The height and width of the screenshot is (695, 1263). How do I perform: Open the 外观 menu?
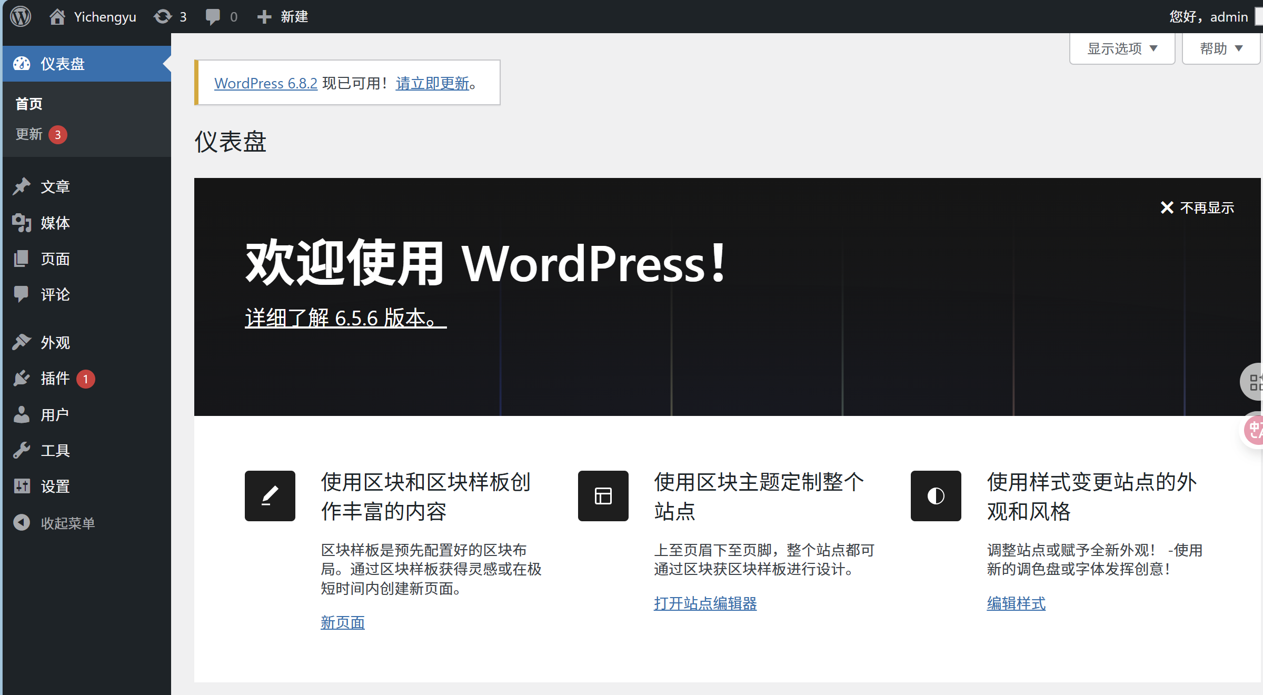pyautogui.click(x=55, y=342)
